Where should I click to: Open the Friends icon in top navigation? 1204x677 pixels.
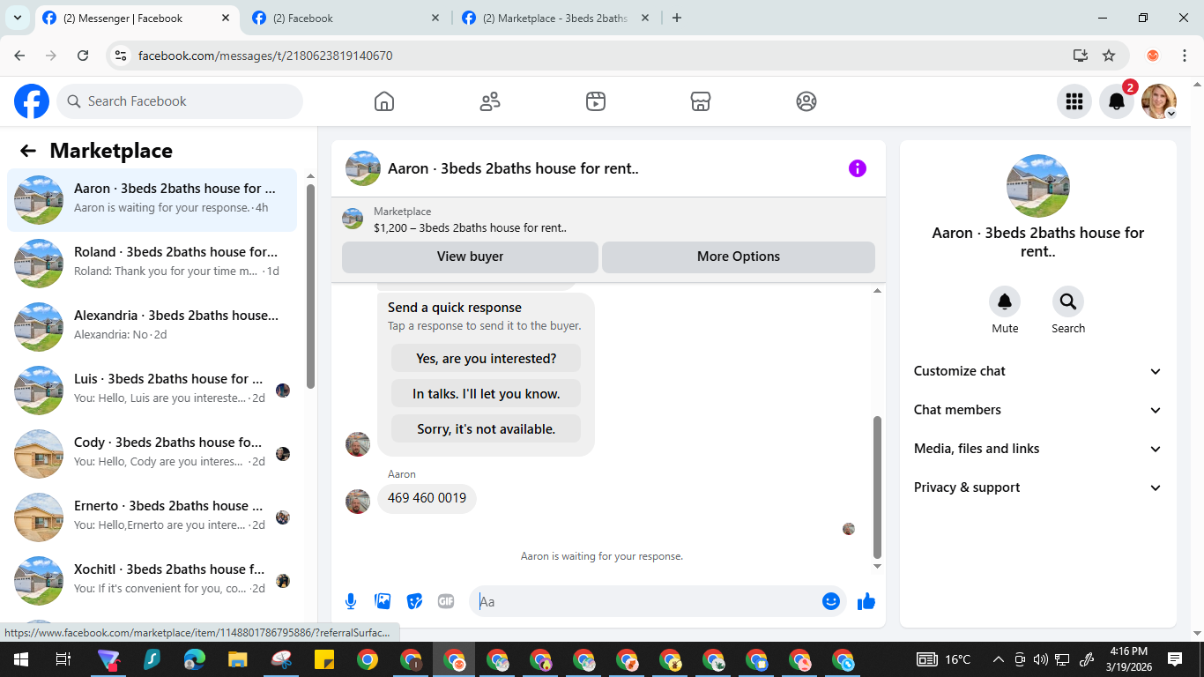coord(490,101)
